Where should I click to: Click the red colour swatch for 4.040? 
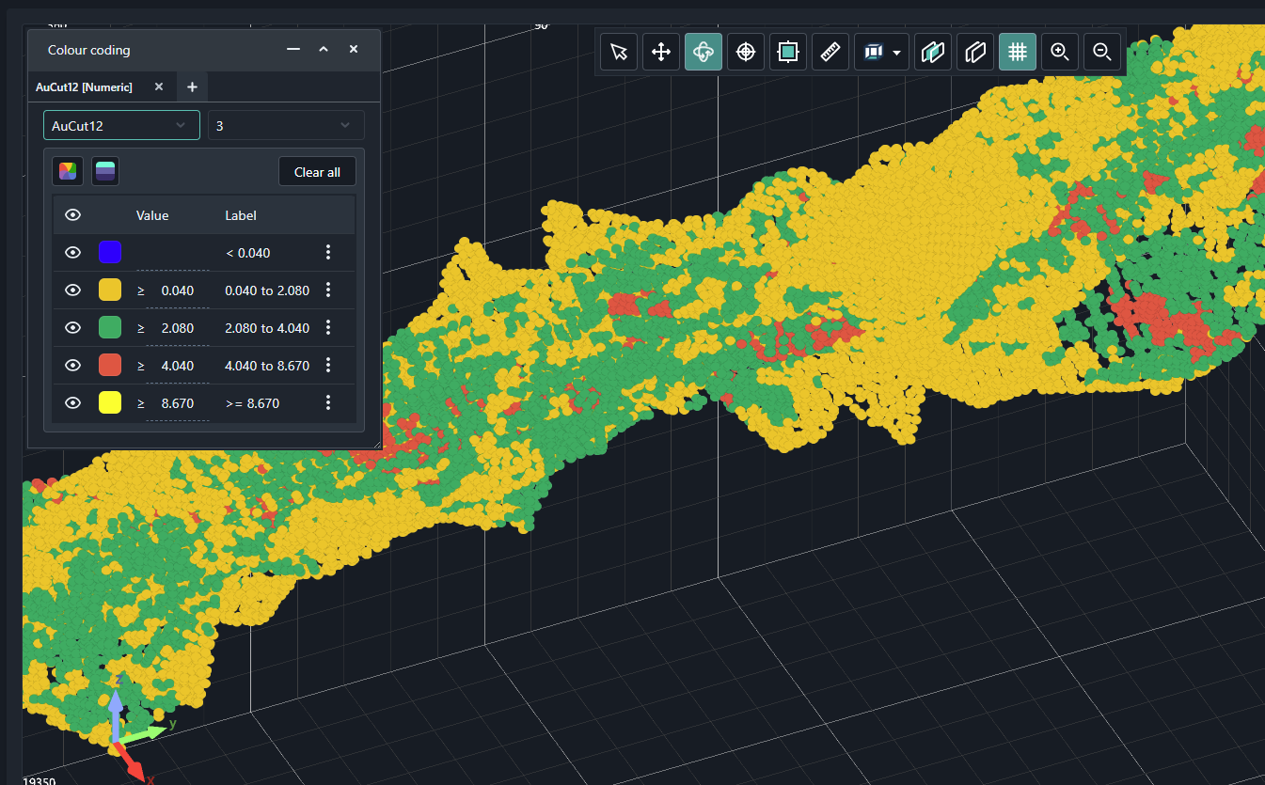click(x=110, y=366)
